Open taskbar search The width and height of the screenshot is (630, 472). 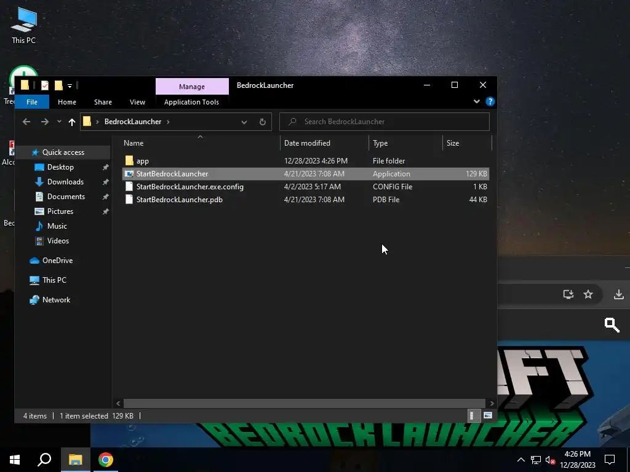44,460
